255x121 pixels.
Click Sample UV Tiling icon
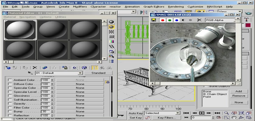[x=111, y=37]
